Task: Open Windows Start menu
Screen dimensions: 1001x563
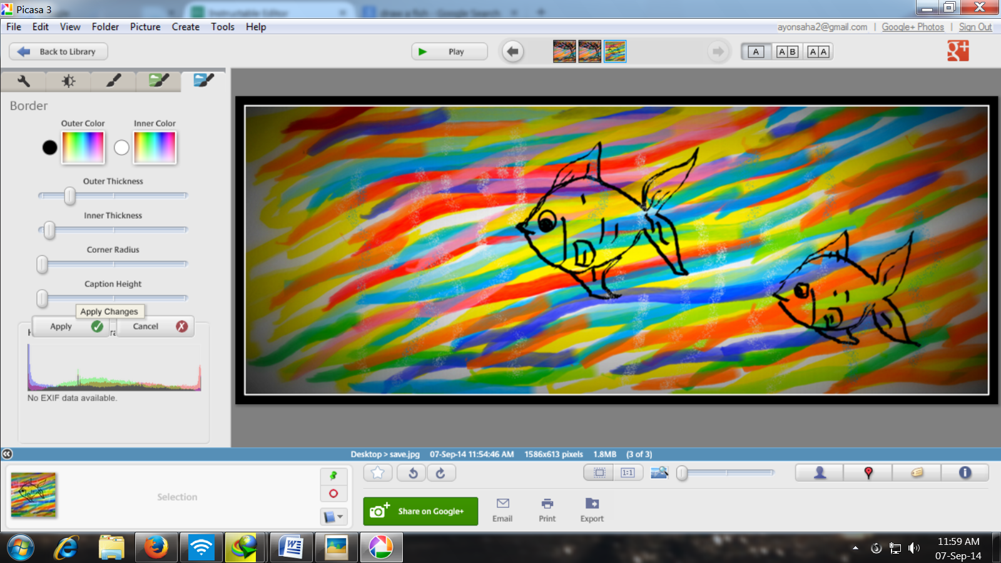Action: pos(21,548)
